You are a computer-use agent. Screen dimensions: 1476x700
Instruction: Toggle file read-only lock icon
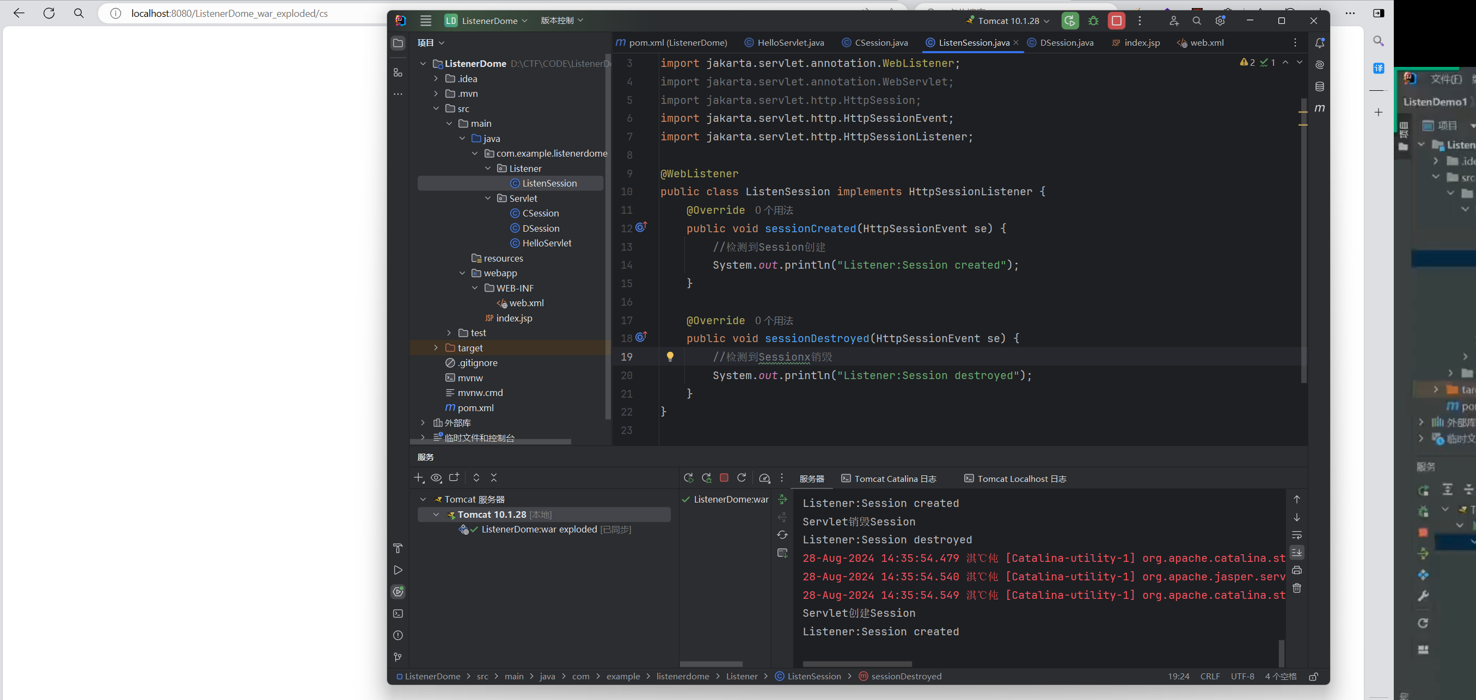click(x=1313, y=677)
